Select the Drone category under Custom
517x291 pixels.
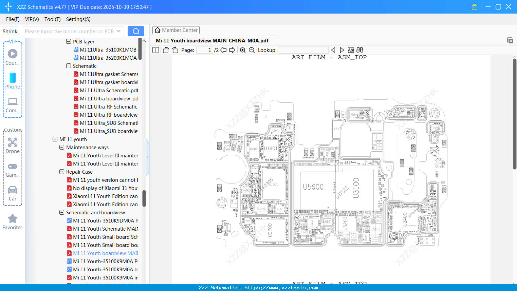(x=12, y=146)
